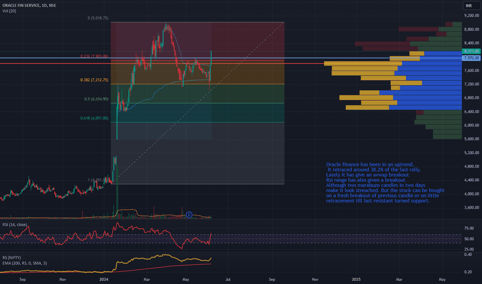Click the 3,600.00 price axis label
This screenshot has height=284, width=482.
[x=472, y=208]
